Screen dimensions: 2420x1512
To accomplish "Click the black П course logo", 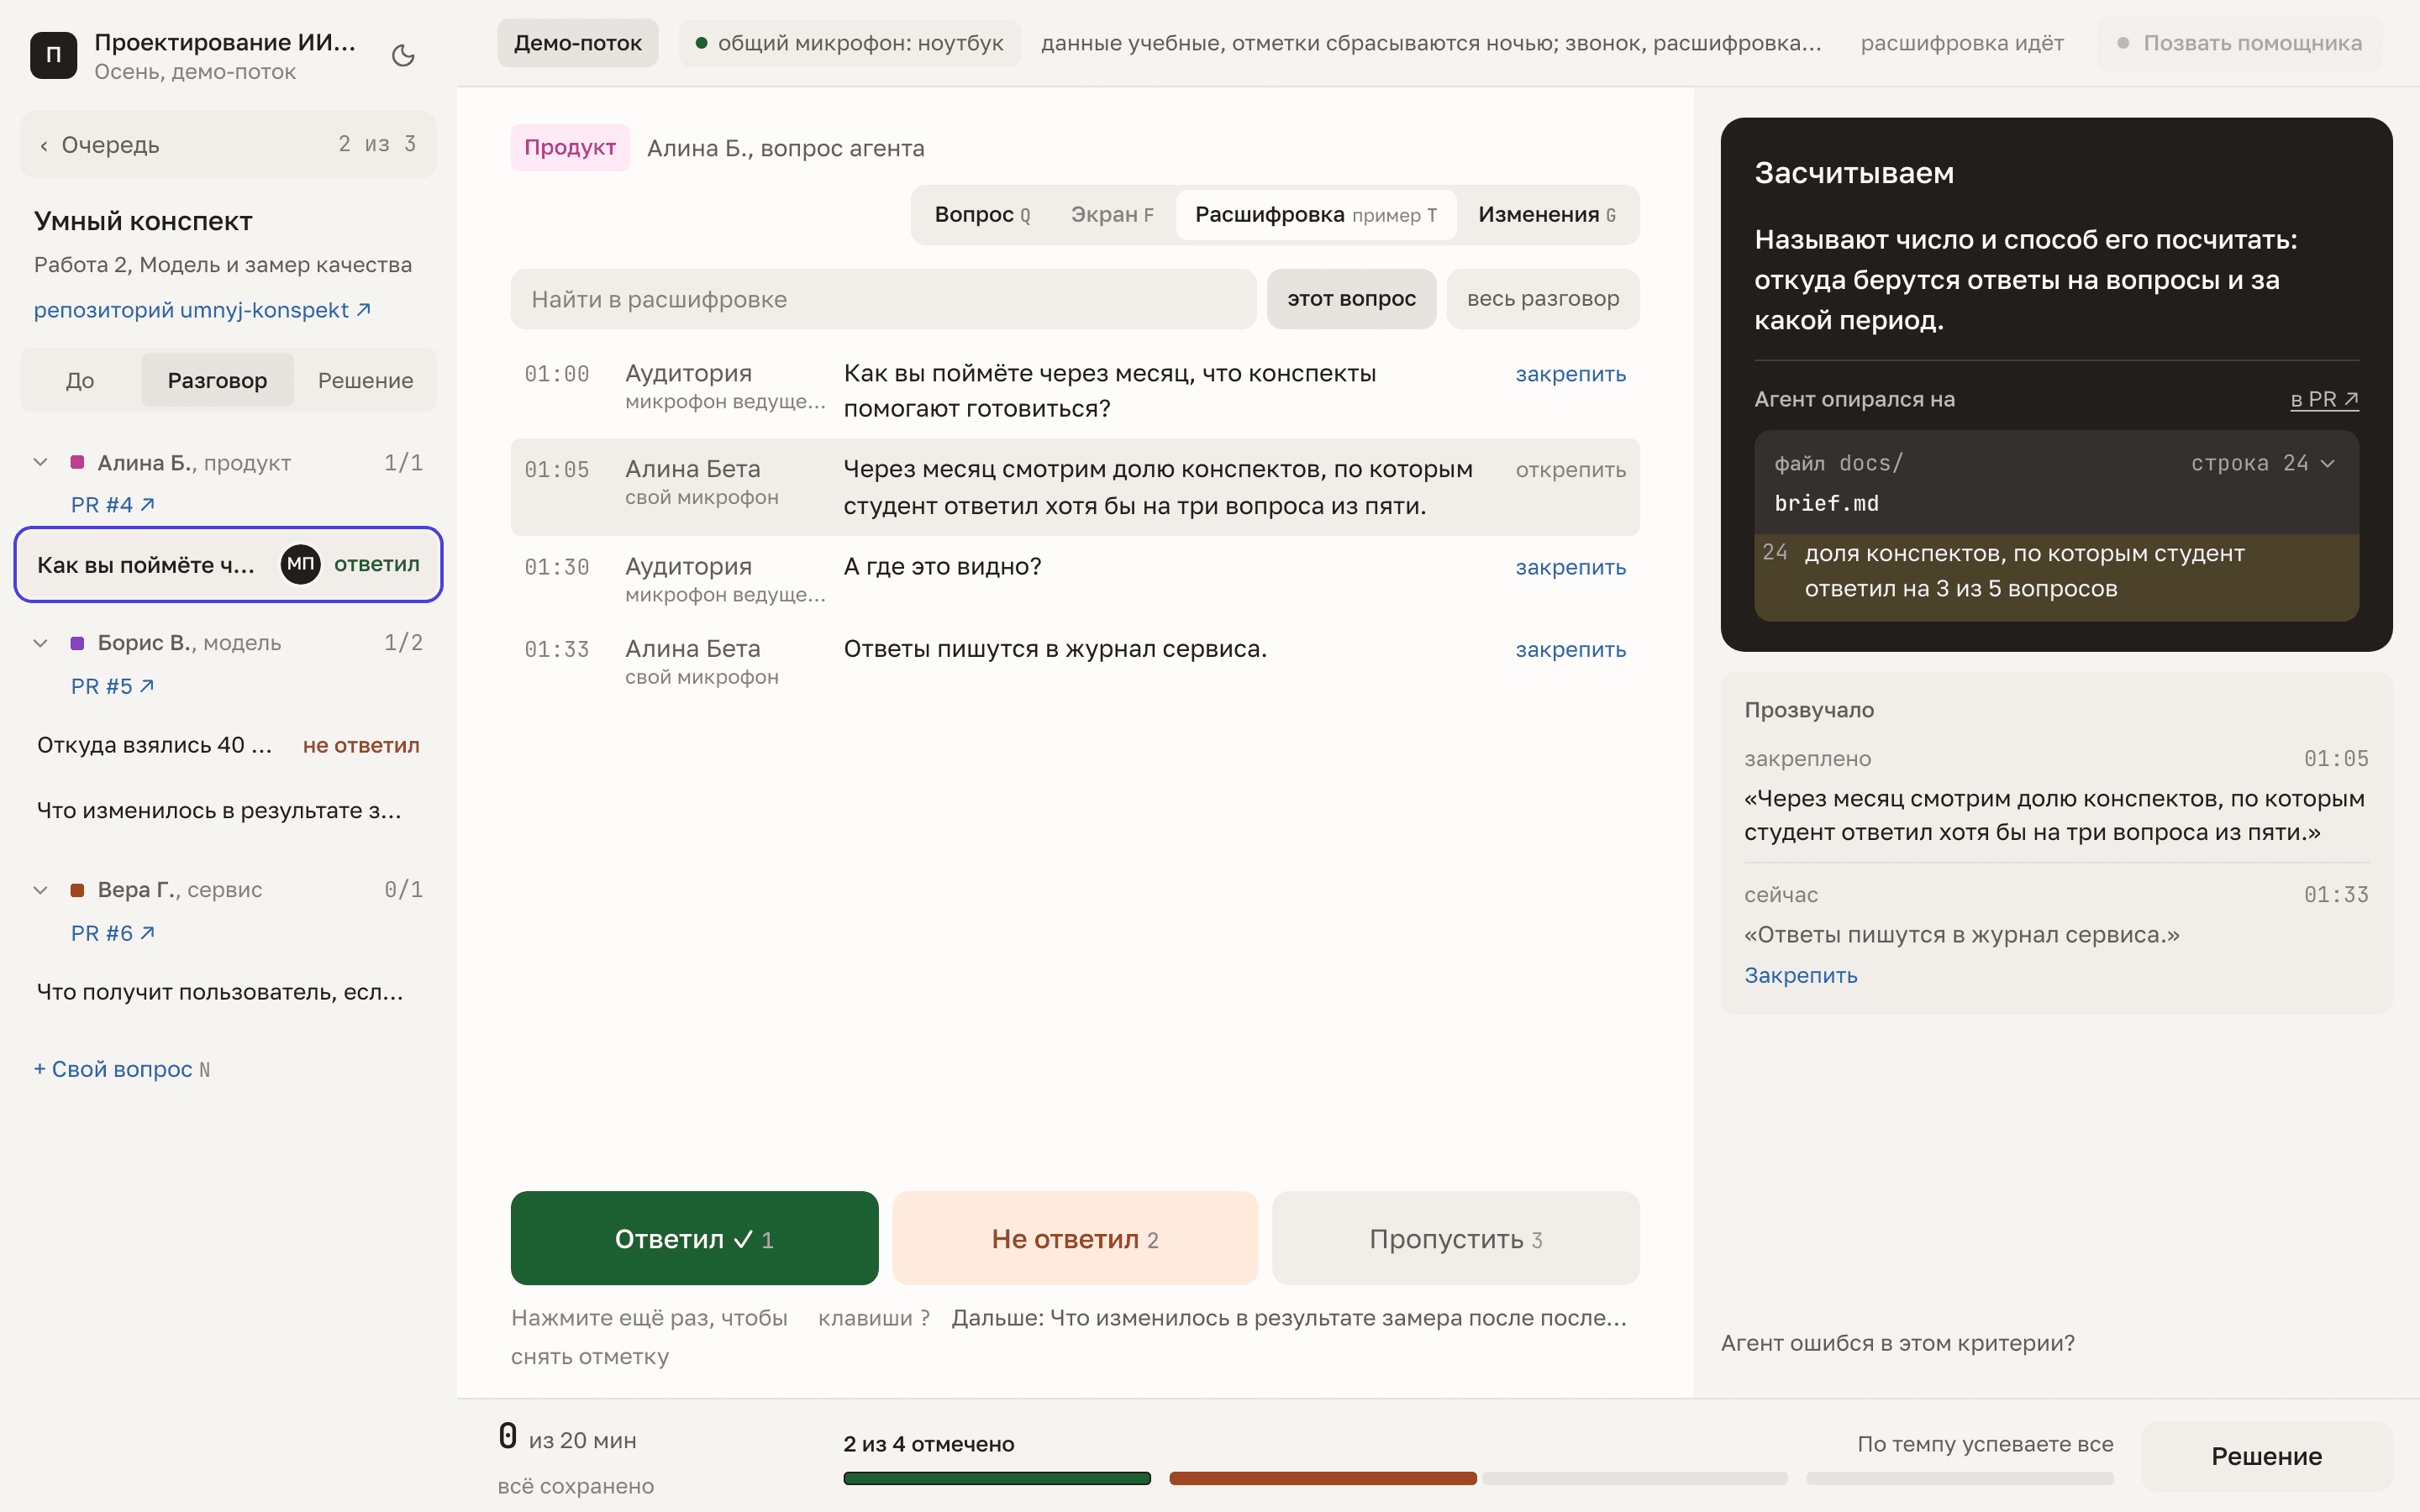I will (54, 56).
